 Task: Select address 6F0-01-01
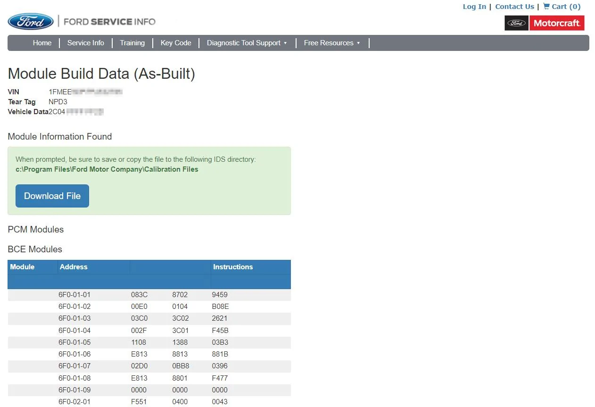pos(74,295)
